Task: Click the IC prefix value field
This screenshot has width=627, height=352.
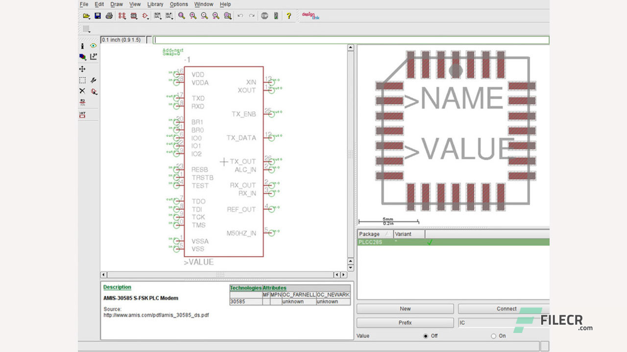Action: [x=504, y=323]
